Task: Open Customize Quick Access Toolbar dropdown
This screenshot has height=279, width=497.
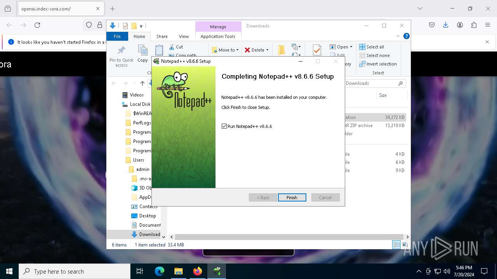Action: tap(141, 26)
